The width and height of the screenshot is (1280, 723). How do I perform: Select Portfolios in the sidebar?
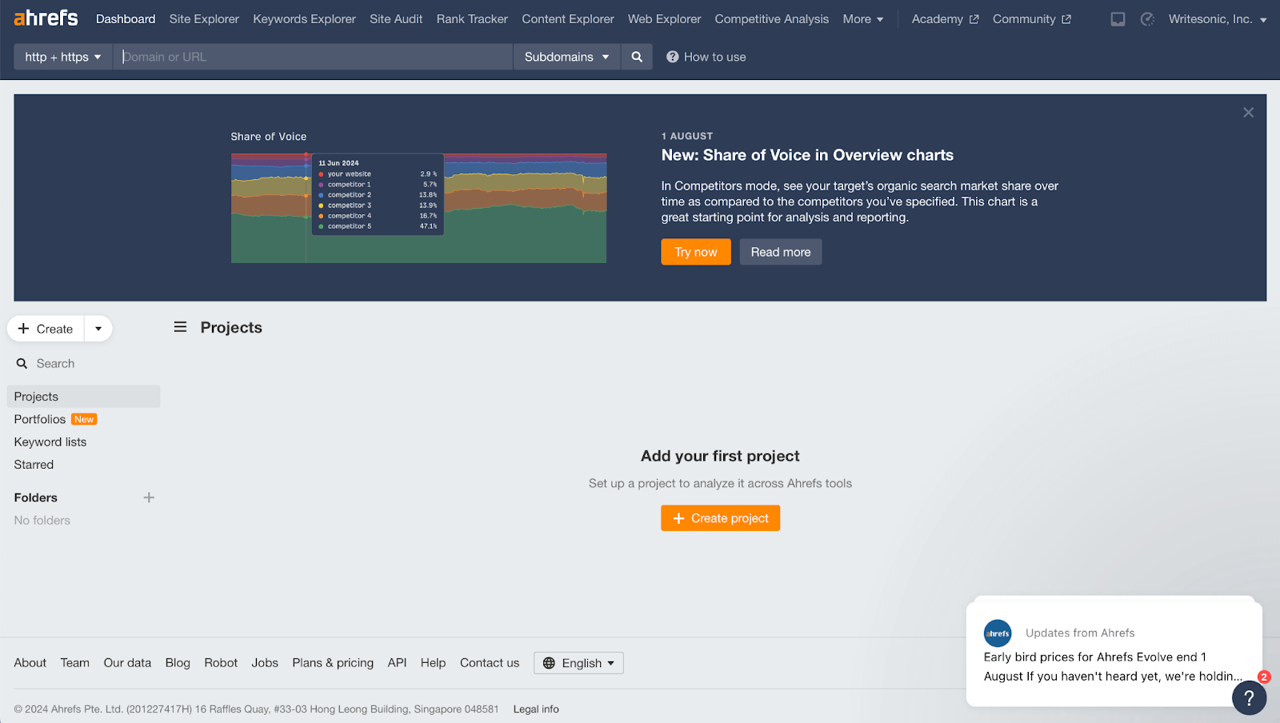39,418
